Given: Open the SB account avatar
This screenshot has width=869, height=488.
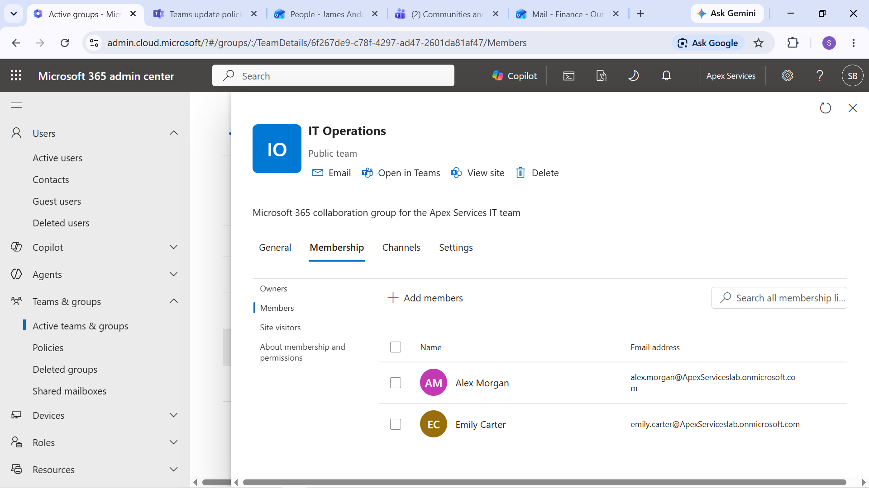Looking at the screenshot, I should 853,75.
